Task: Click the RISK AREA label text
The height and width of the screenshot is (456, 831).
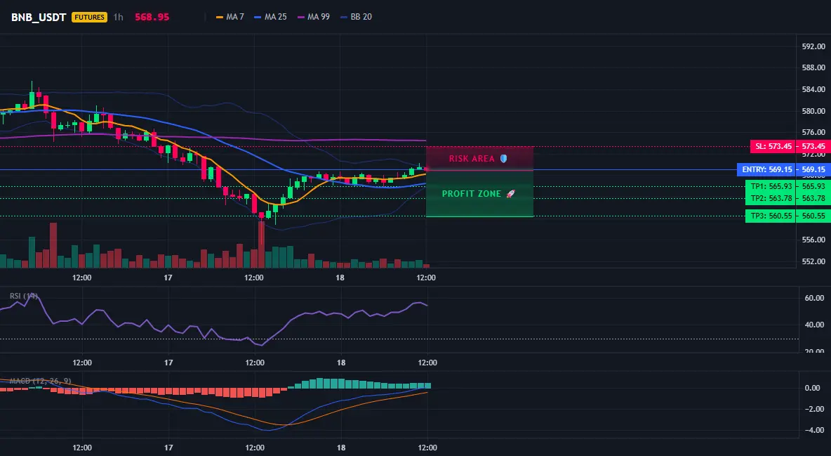Action: click(472, 159)
